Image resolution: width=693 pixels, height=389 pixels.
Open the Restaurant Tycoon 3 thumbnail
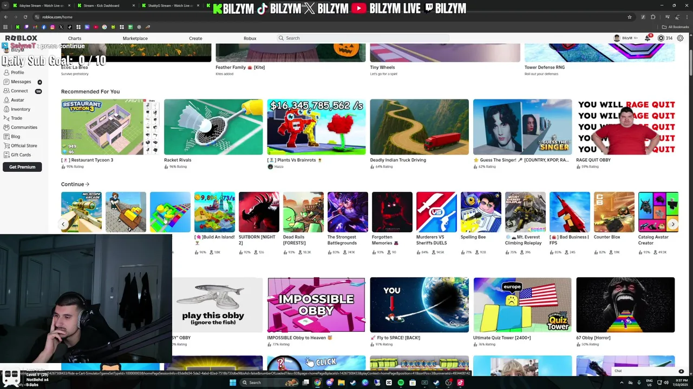(110, 127)
